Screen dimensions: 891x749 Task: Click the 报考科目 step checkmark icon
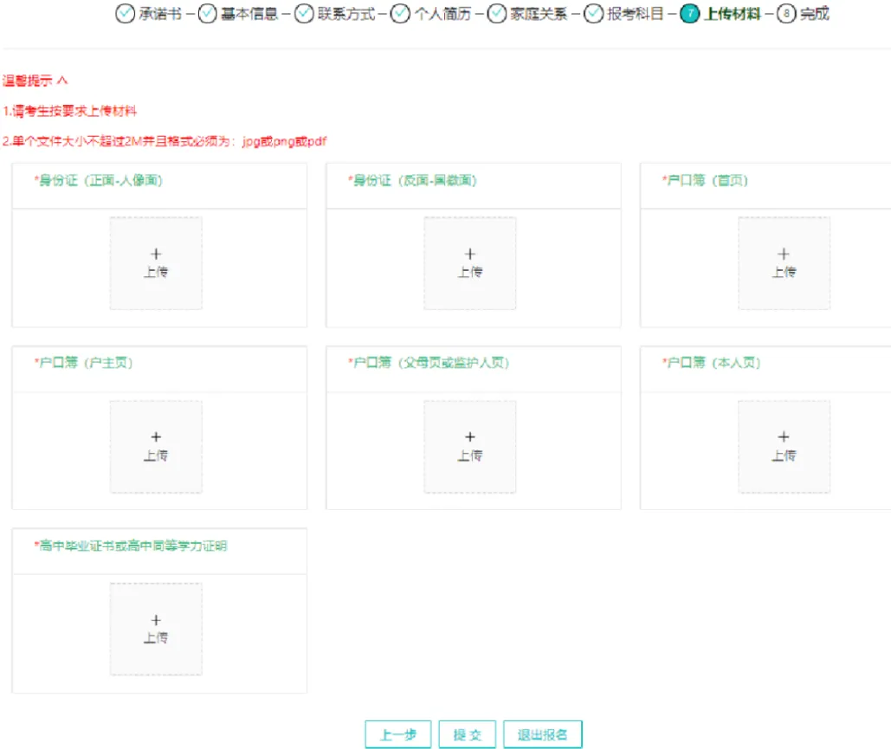coord(594,14)
